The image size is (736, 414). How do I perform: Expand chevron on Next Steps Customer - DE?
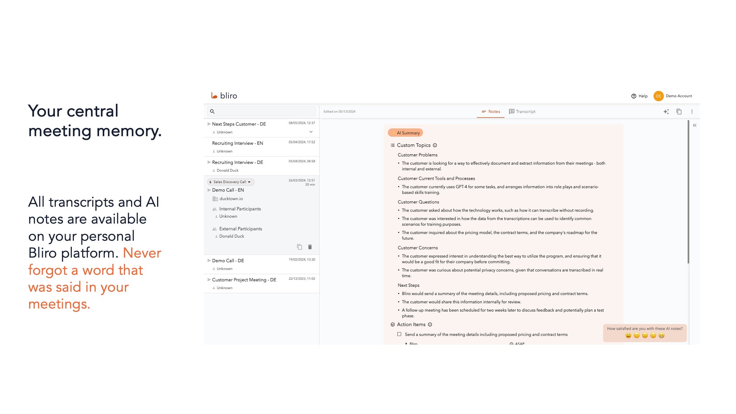(x=311, y=132)
